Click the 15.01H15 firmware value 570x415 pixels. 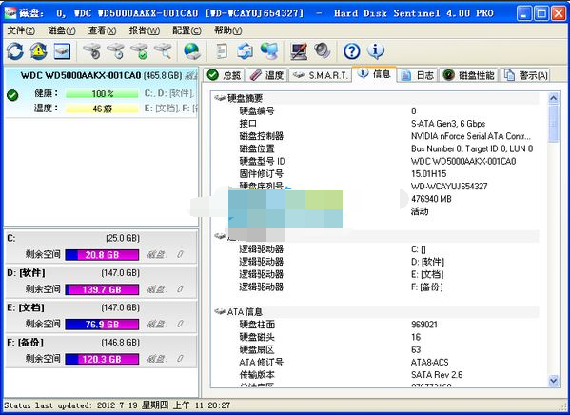[428, 174]
